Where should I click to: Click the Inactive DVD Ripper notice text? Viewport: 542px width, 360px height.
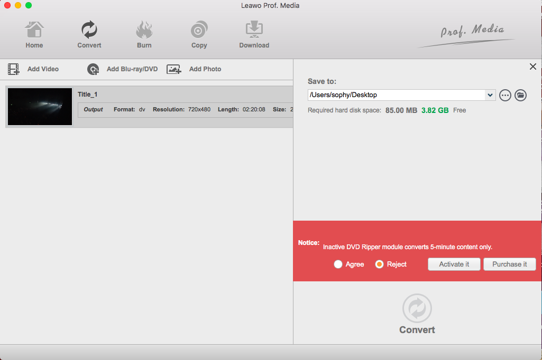click(x=408, y=247)
